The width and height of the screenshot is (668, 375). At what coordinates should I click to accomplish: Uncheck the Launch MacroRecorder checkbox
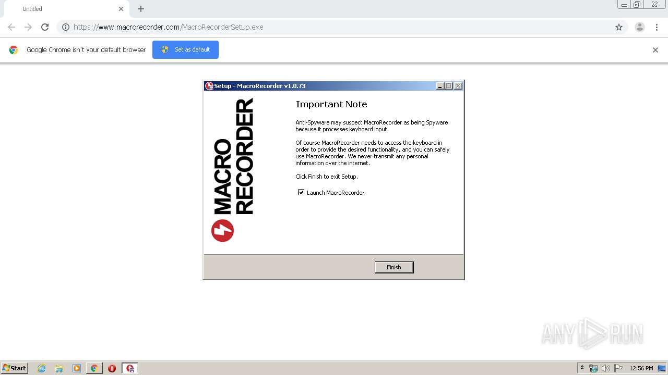[x=301, y=192]
